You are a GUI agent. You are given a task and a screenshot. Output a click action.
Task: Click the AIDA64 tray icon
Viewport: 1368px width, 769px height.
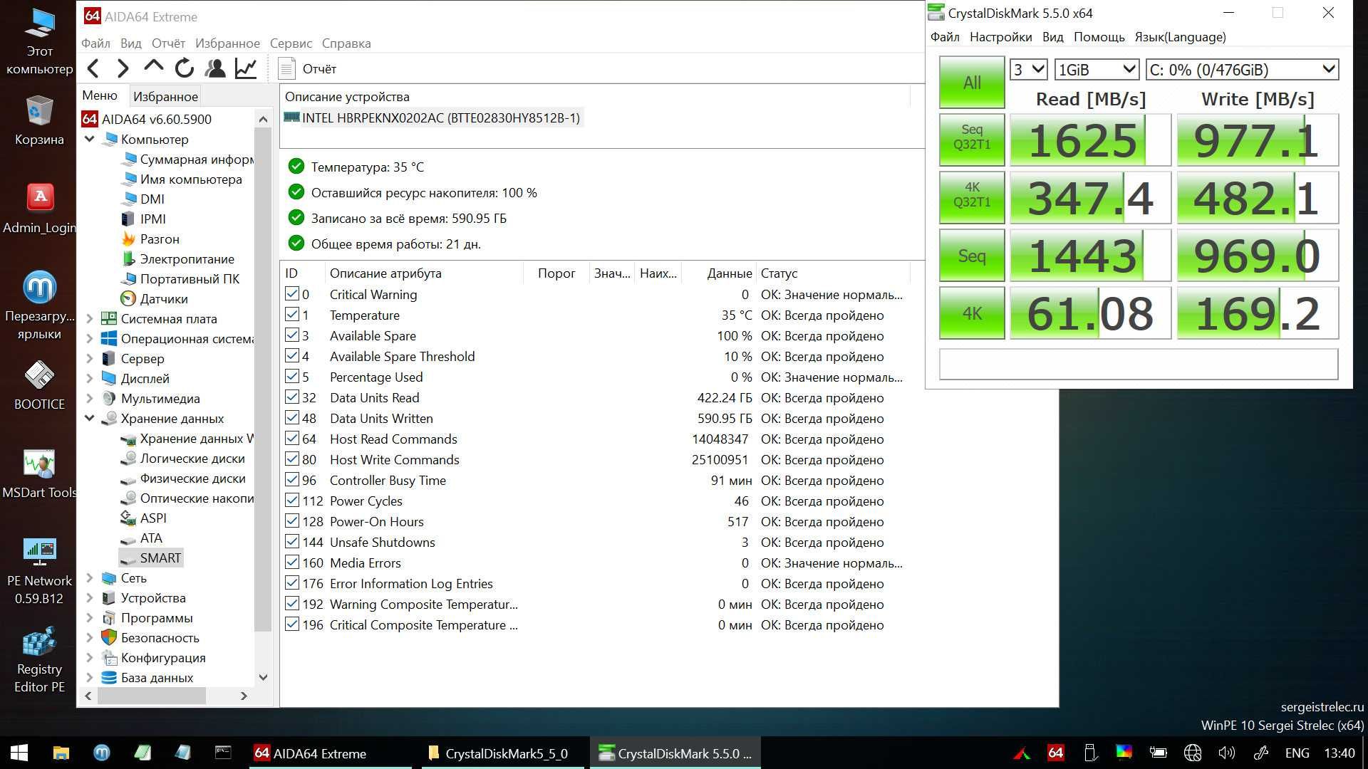click(1056, 753)
